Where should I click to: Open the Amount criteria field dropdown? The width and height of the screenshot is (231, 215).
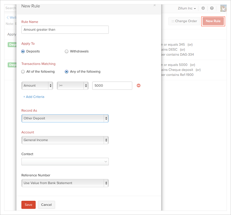coord(37,85)
